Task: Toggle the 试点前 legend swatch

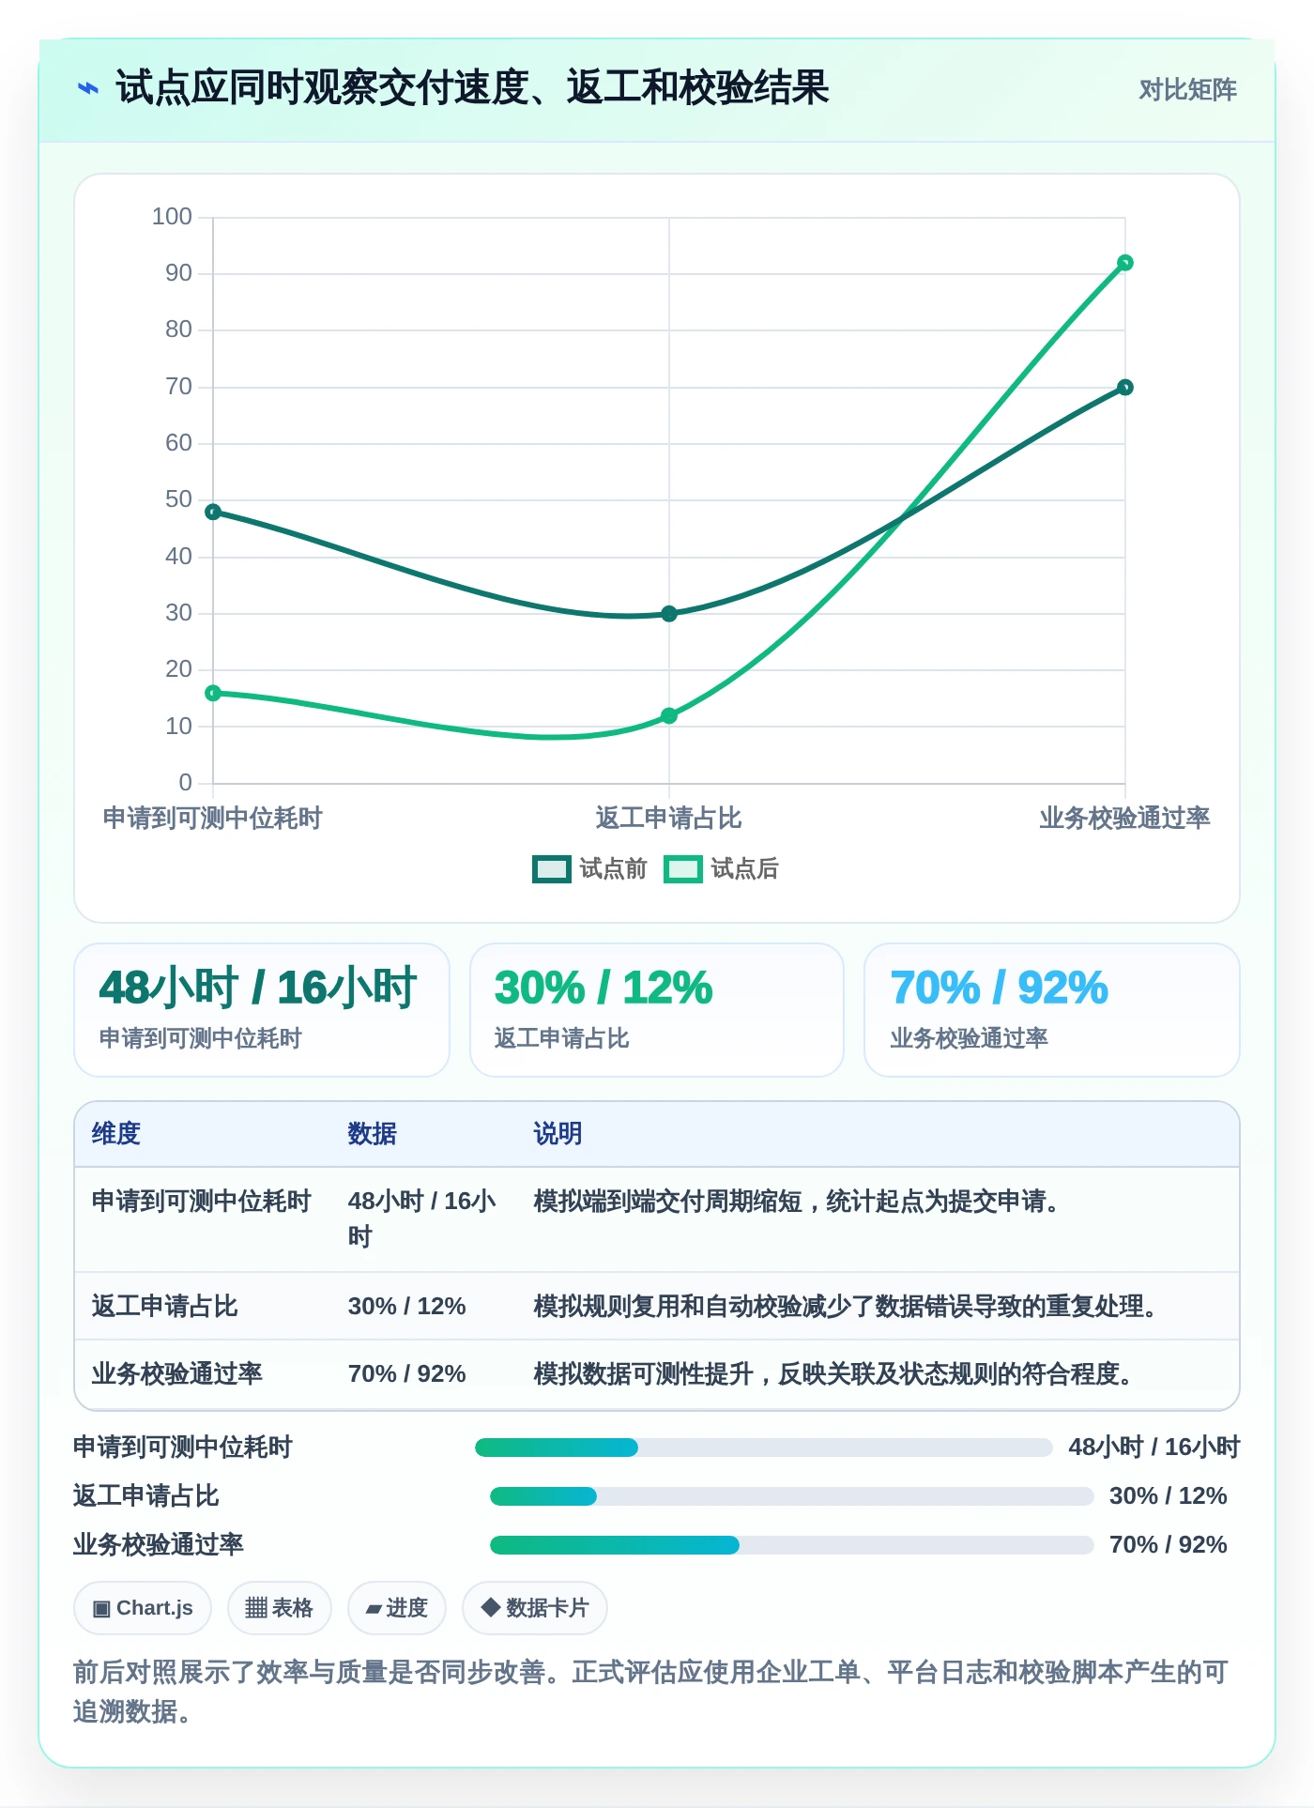Action: [551, 869]
